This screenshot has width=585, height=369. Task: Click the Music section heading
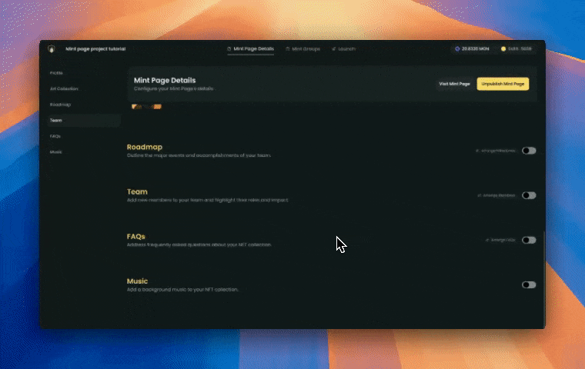click(x=137, y=281)
